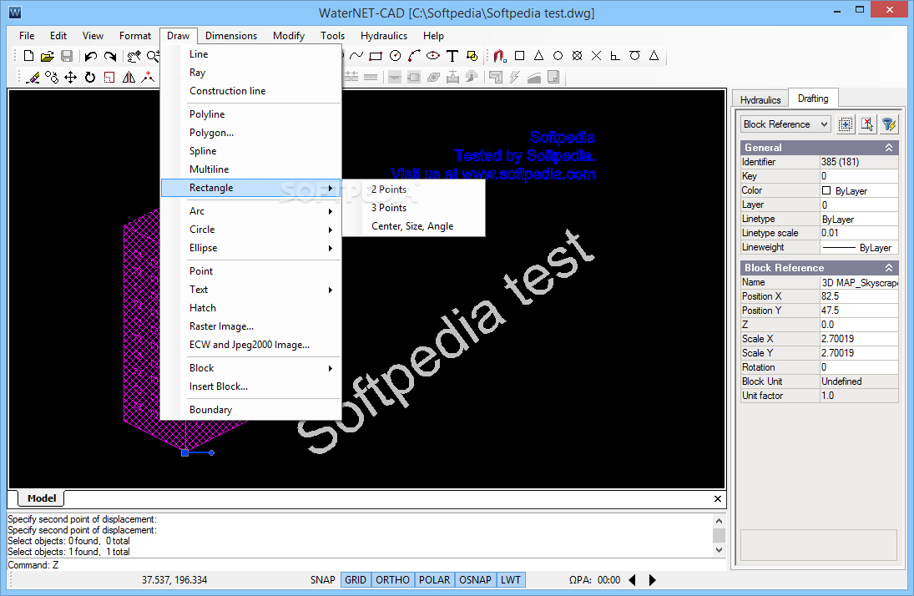Click the Position X value 82.5
Screen dimensions: 914x596
pos(859,296)
